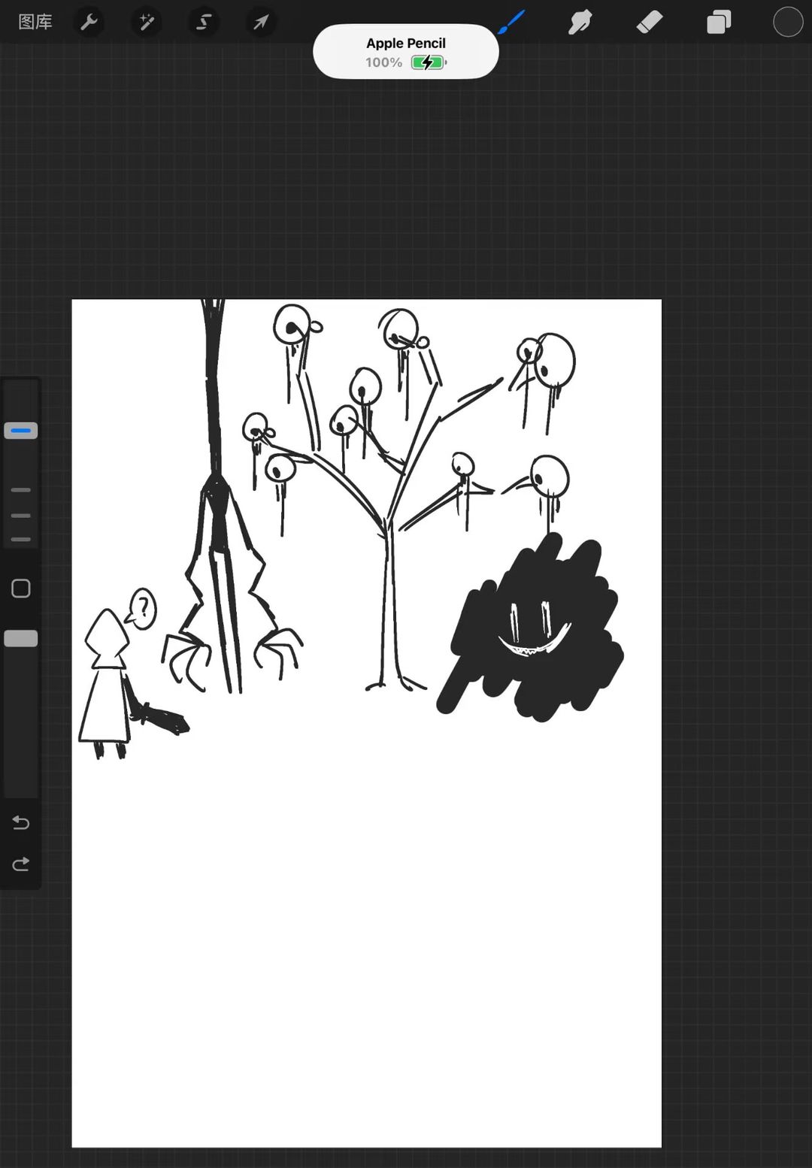The image size is (812, 1168).
Task: Open the Actions wrench menu
Action: (89, 23)
